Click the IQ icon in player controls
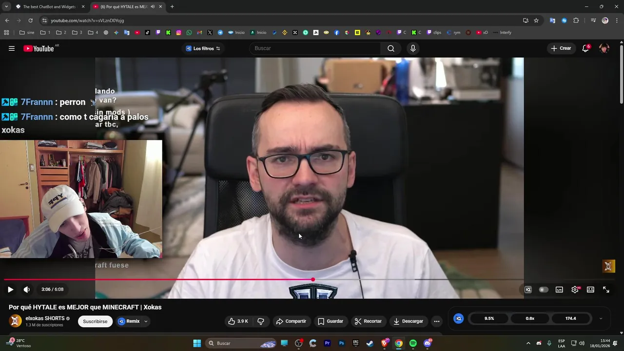The image size is (624, 351). click(528, 290)
